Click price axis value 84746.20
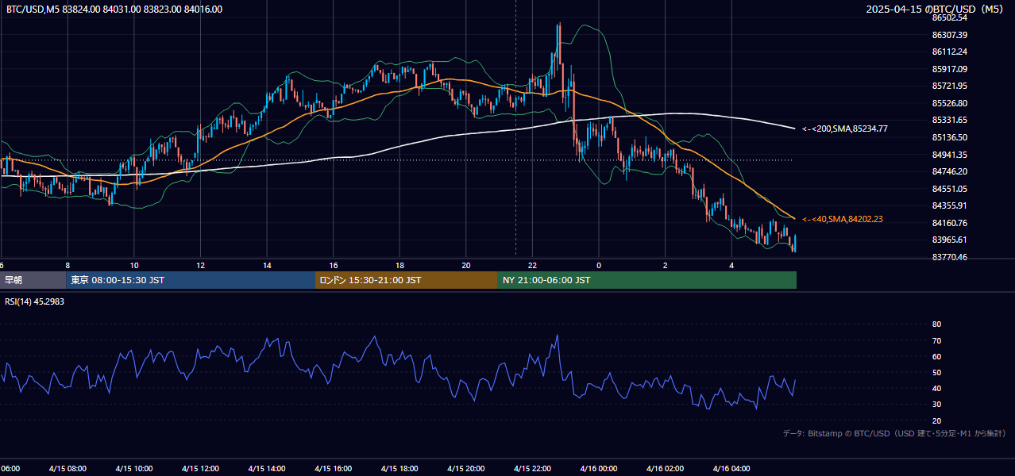This screenshot has width=1015, height=476. coord(949,171)
